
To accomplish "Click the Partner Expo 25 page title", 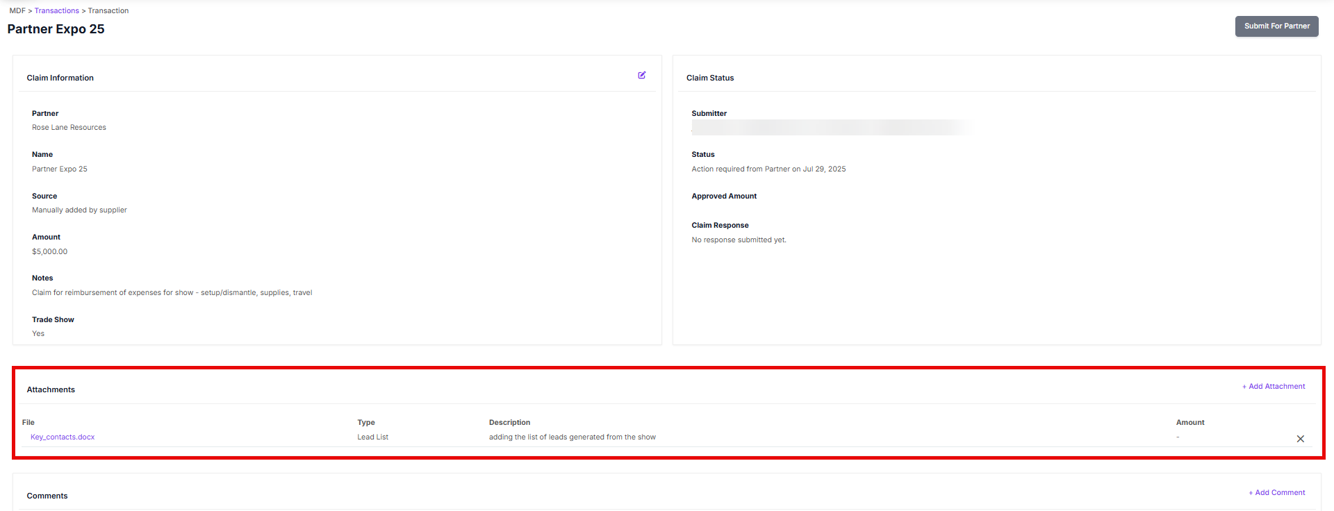I will pyautogui.click(x=56, y=29).
